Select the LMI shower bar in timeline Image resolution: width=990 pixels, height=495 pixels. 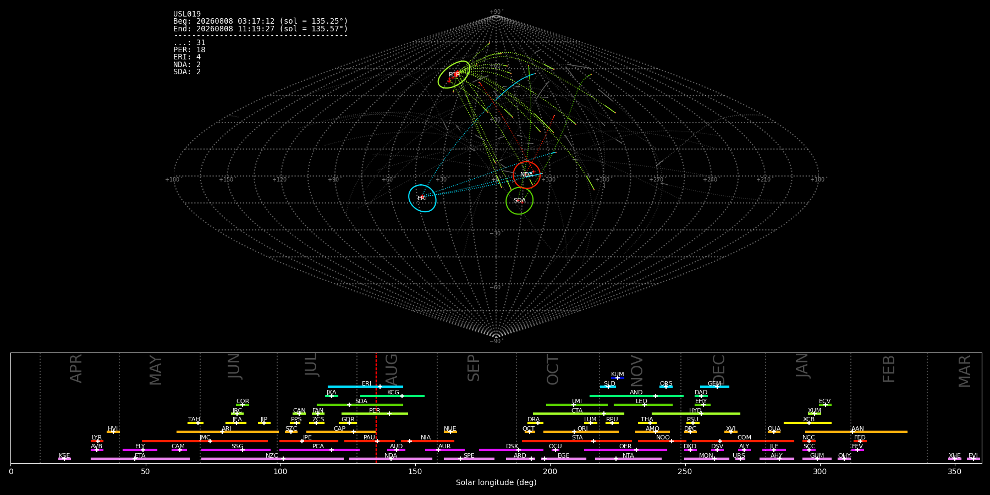coord(577,405)
